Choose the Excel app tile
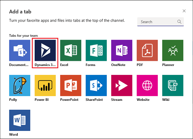193x139 pixels. point(71,50)
